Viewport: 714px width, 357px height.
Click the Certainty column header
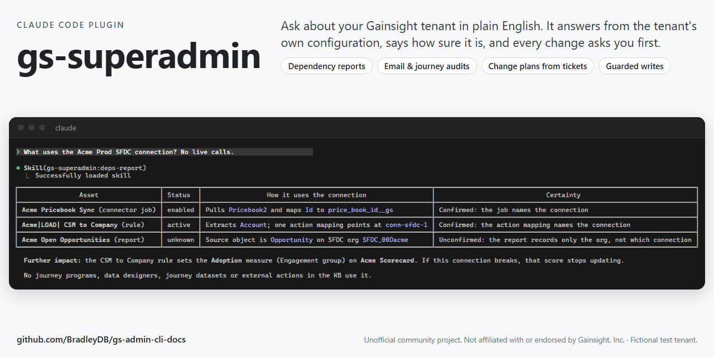pyautogui.click(x=565, y=195)
